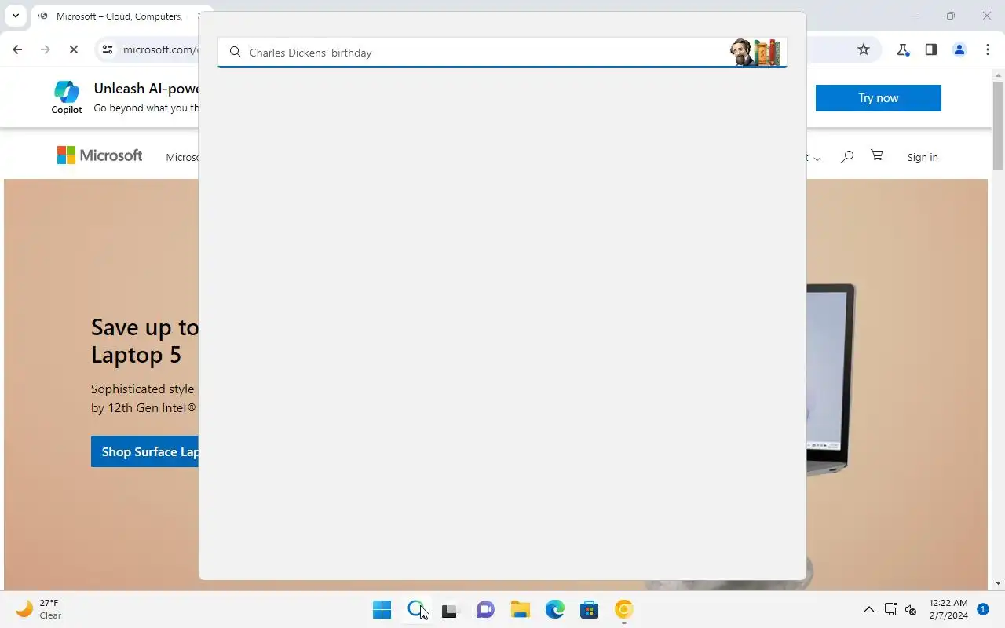This screenshot has height=628, width=1005.
Task: Click the Microsoft logo on the page
Action: coord(100,155)
